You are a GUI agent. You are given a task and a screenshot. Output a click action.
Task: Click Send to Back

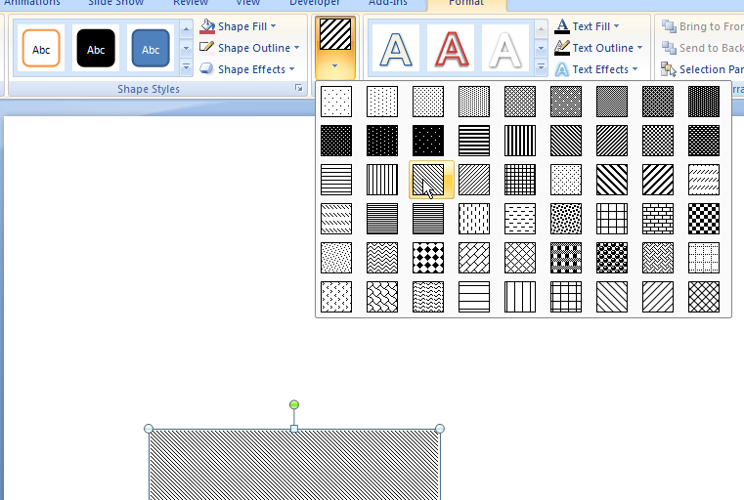point(702,48)
